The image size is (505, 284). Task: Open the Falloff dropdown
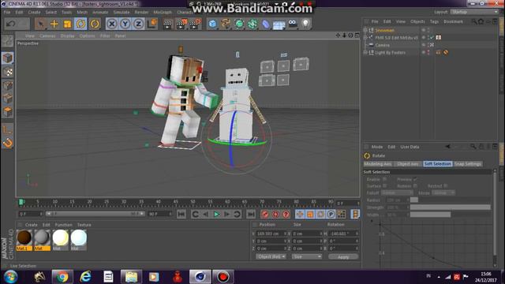397,192
